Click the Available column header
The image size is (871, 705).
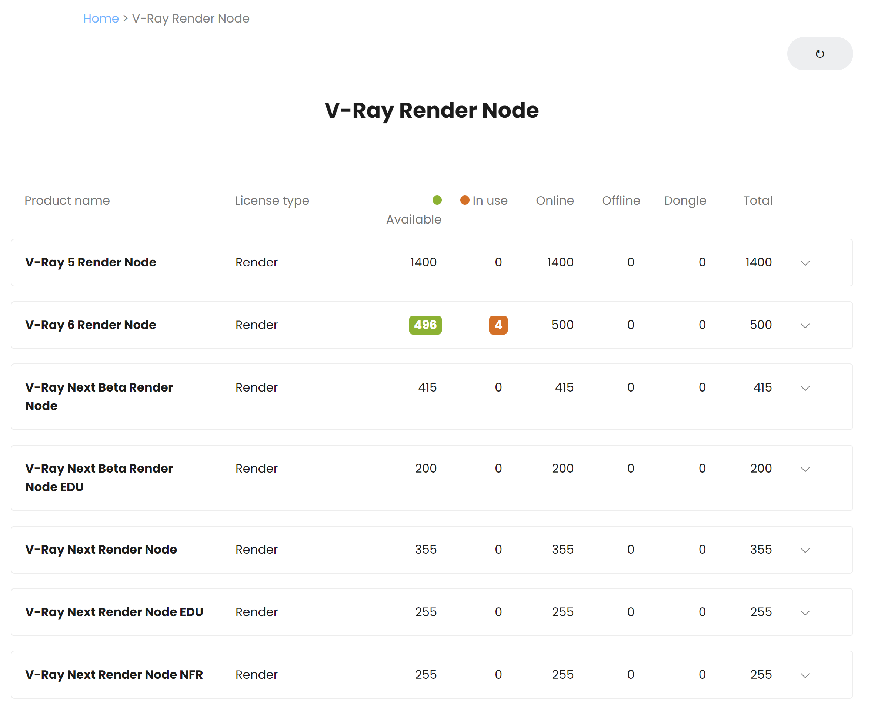(414, 219)
